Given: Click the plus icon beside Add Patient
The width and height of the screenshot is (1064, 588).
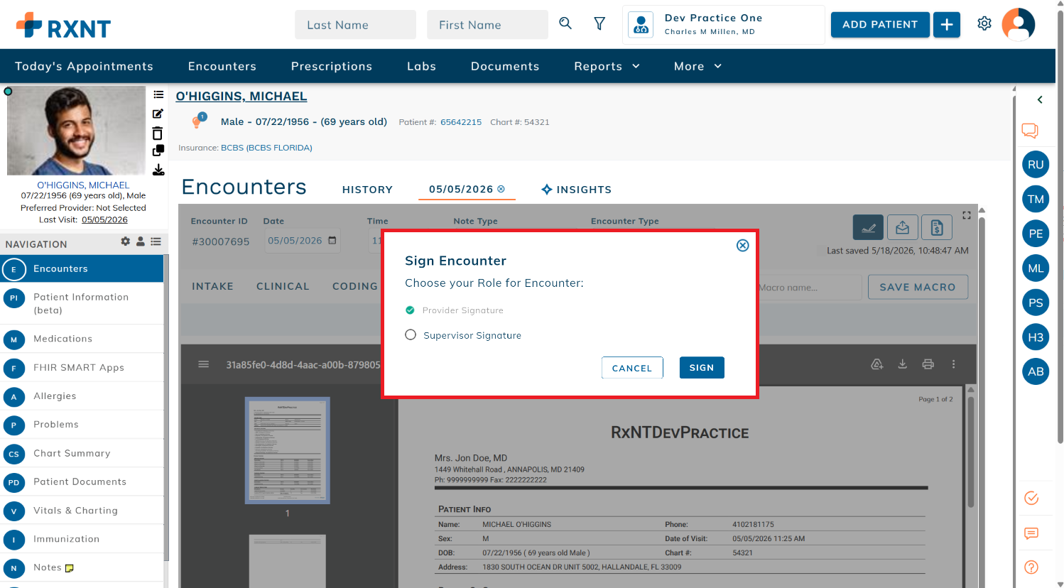Looking at the screenshot, I should [x=947, y=24].
